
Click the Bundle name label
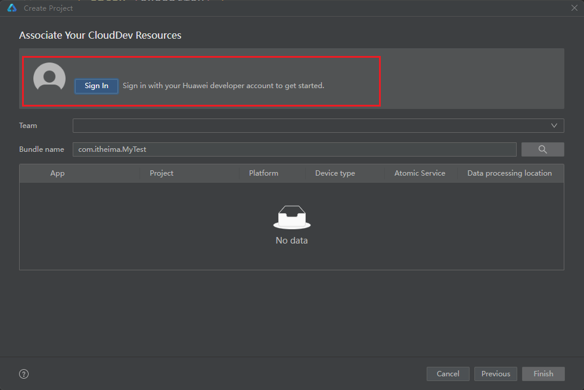pos(41,149)
